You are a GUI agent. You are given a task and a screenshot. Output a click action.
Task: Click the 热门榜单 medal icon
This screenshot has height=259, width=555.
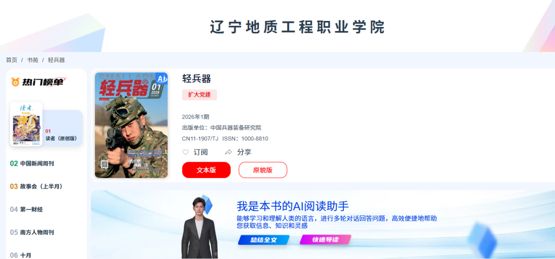(x=16, y=82)
